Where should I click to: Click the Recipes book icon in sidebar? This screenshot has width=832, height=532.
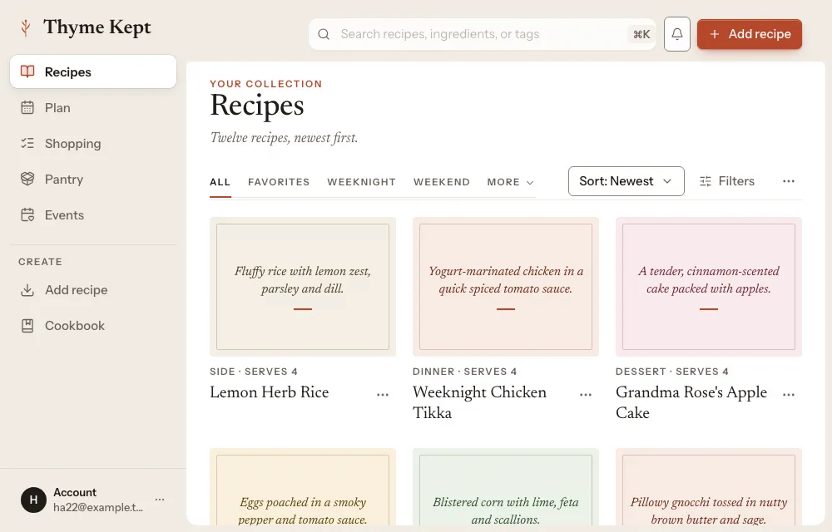[x=27, y=71]
